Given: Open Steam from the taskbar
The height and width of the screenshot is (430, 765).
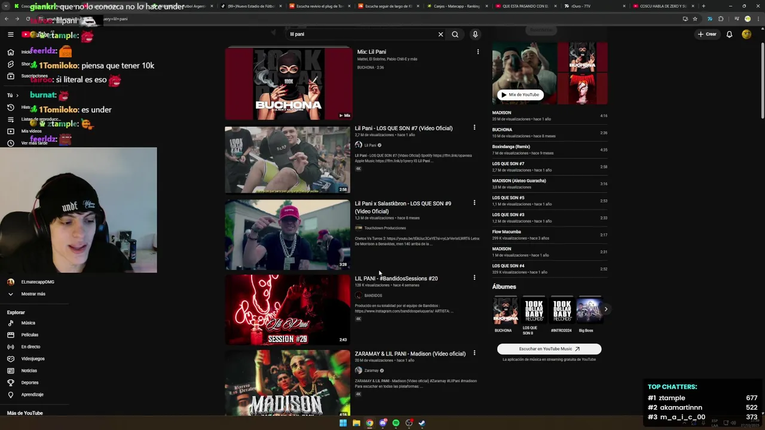Looking at the screenshot, I should (422, 423).
